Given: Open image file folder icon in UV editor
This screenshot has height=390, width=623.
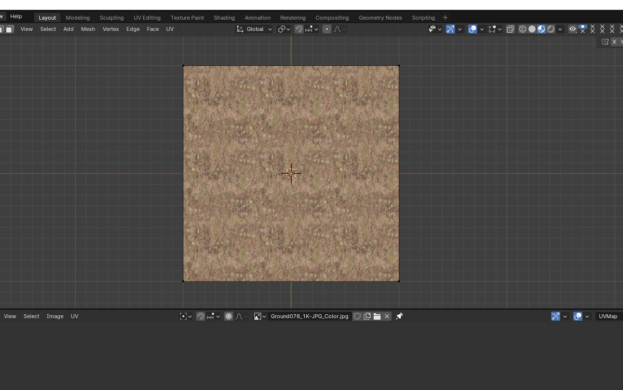Looking at the screenshot, I should point(377,316).
